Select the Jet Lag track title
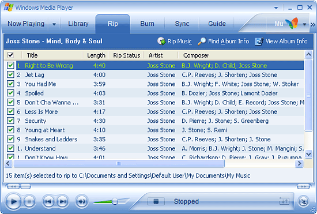This screenshot has width=317, height=214. pos(35,75)
